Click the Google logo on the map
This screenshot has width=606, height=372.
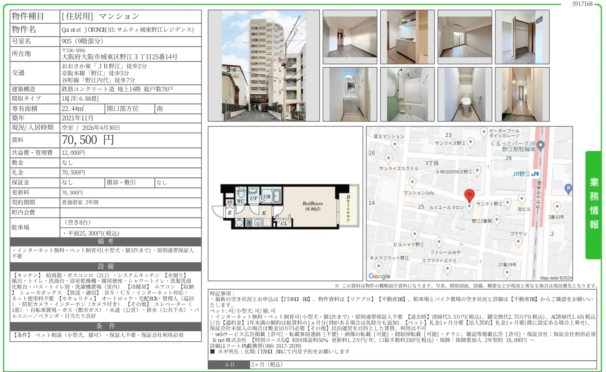(379, 276)
